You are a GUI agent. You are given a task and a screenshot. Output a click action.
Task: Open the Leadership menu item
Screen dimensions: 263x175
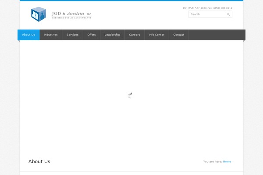click(x=112, y=35)
